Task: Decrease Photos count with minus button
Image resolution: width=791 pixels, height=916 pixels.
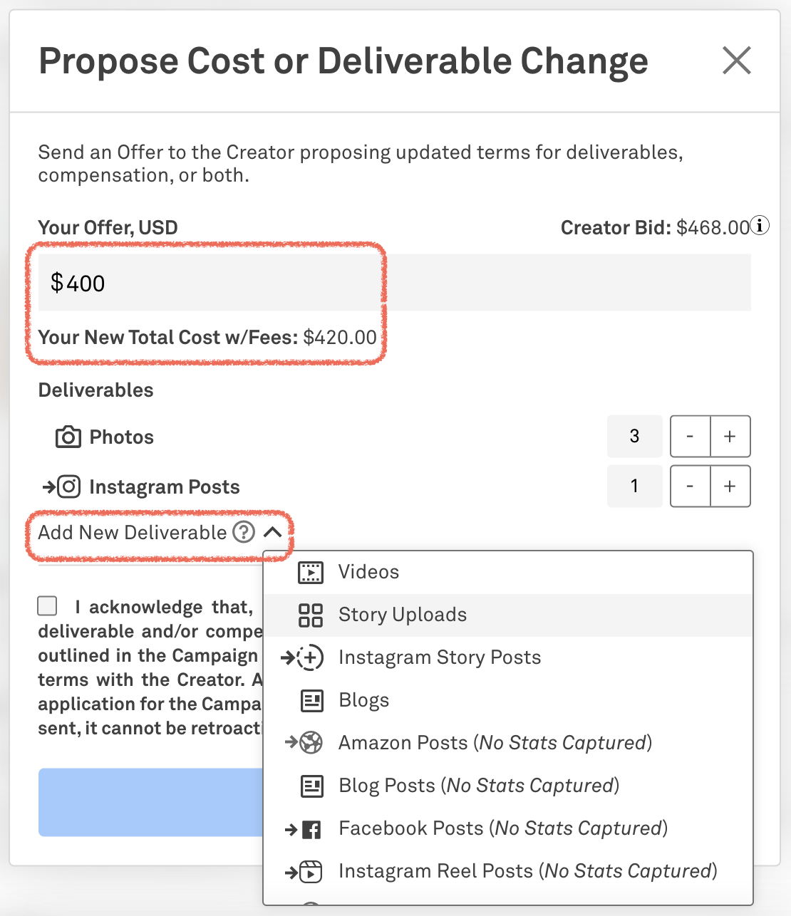Action: pos(690,437)
